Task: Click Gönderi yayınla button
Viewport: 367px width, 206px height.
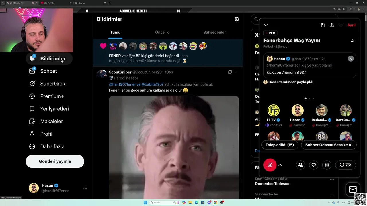Action: click(x=55, y=161)
